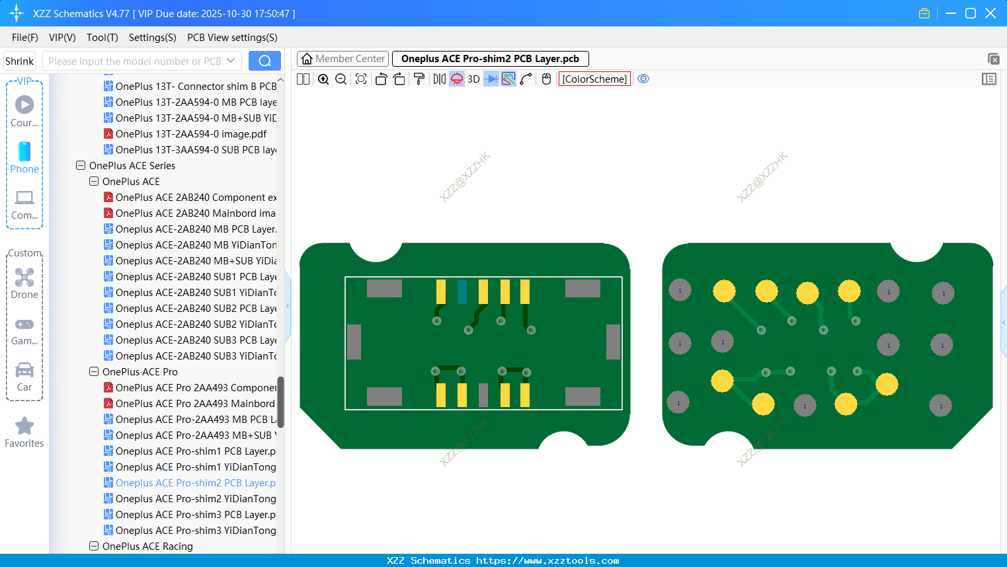Switch to the Member Center tab
This screenshot has height=567, width=1007.
click(x=342, y=58)
